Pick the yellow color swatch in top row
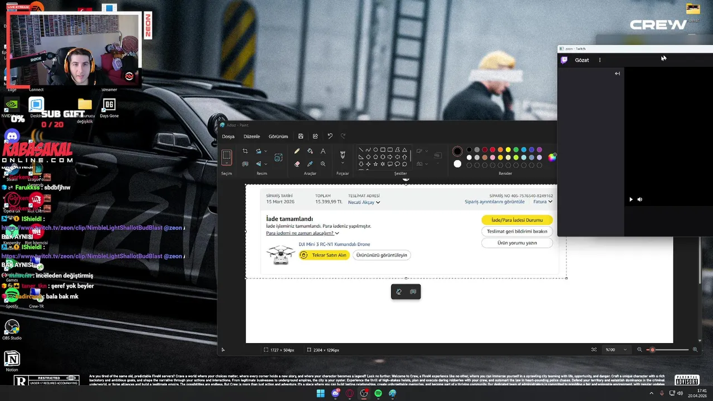Viewport: 713px width, 401px height. [x=508, y=150]
